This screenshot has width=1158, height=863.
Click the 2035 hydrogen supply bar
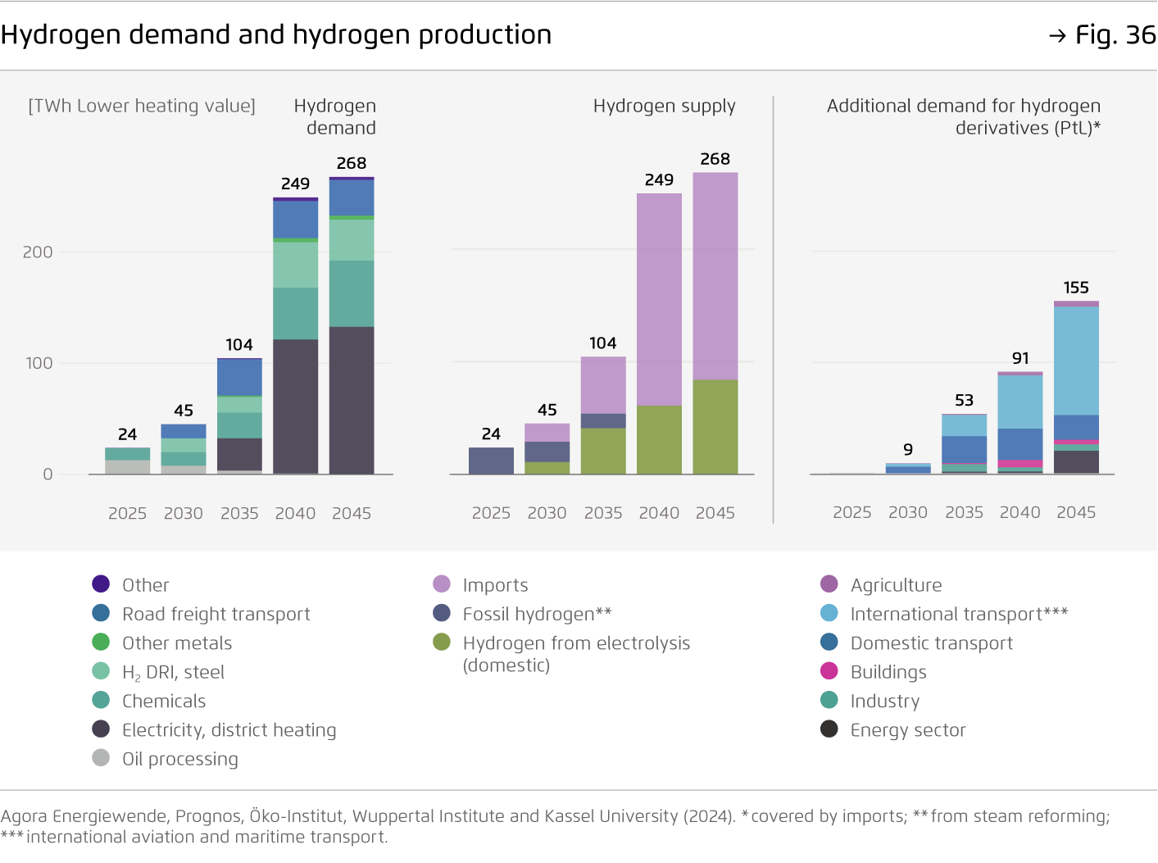[603, 416]
